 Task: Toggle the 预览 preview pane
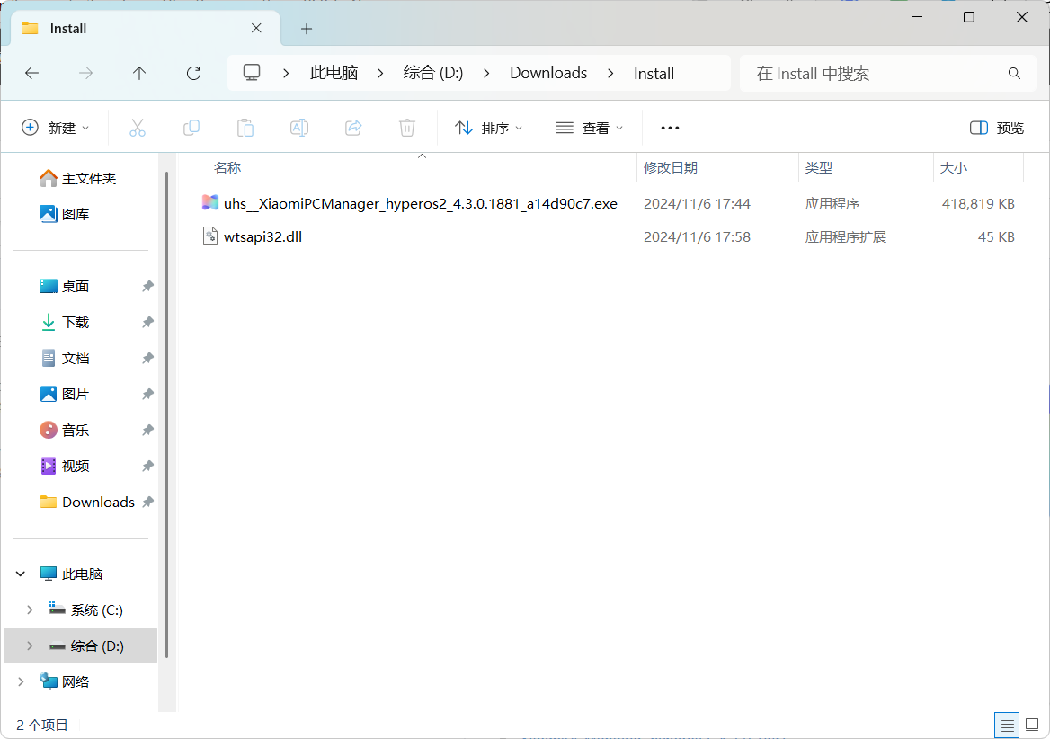pos(997,128)
